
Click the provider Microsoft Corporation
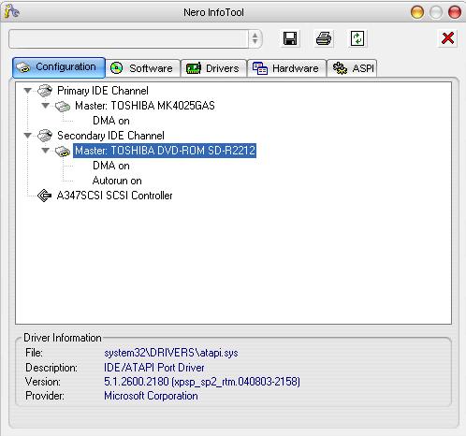pyautogui.click(x=151, y=396)
